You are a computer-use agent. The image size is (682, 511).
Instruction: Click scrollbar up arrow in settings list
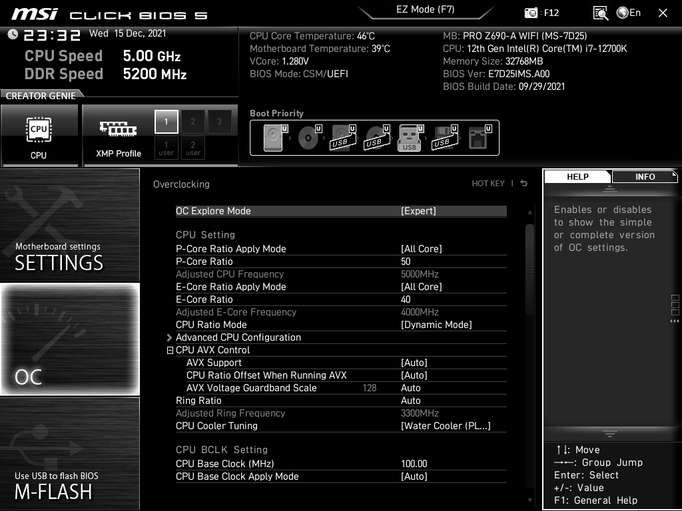[529, 212]
